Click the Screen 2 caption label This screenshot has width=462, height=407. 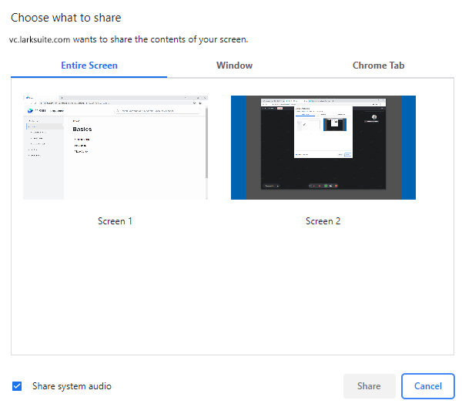(323, 221)
